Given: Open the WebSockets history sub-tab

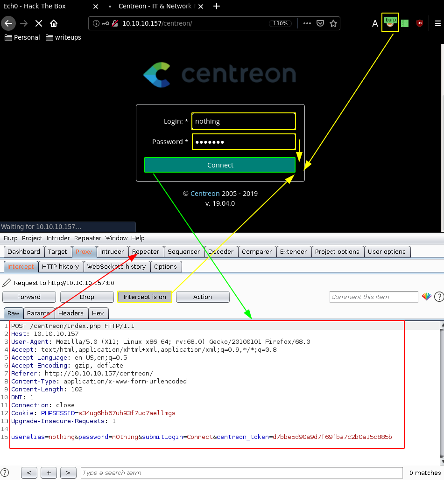Looking at the screenshot, I should [x=116, y=267].
